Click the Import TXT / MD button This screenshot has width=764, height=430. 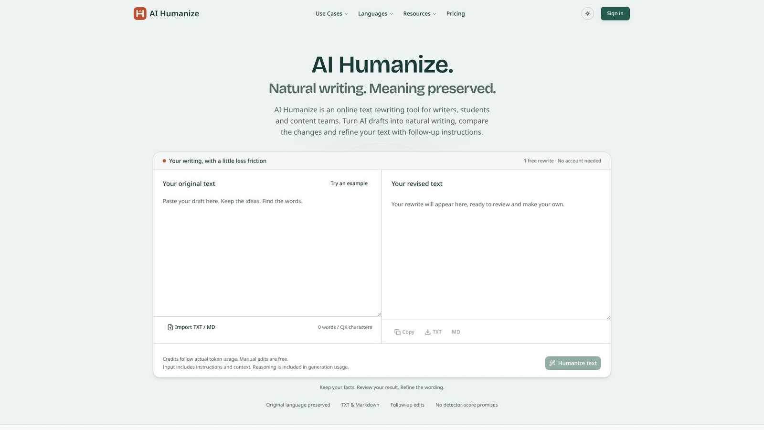pos(191,327)
